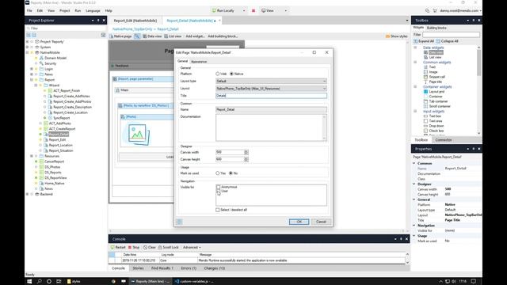Click expand all icon in Project Explorer
Screen dimensions: 507x285
29,35
